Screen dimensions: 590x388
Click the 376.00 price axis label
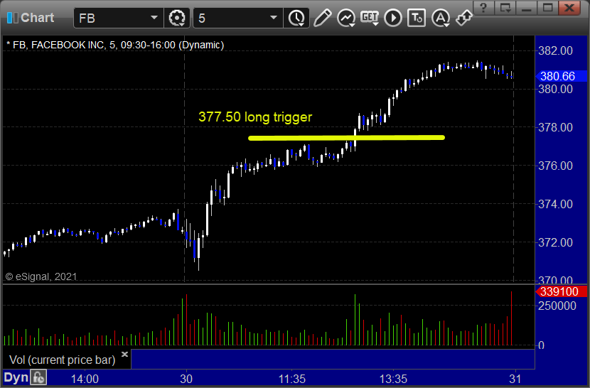pyautogui.click(x=555, y=166)
